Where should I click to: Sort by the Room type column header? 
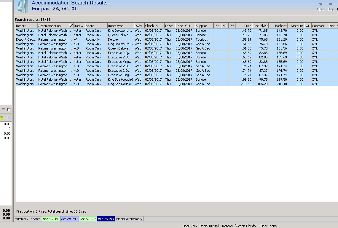120,25
